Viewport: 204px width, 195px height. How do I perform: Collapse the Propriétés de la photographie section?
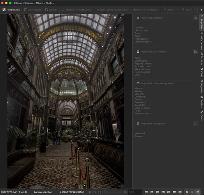tap(135, 83)
